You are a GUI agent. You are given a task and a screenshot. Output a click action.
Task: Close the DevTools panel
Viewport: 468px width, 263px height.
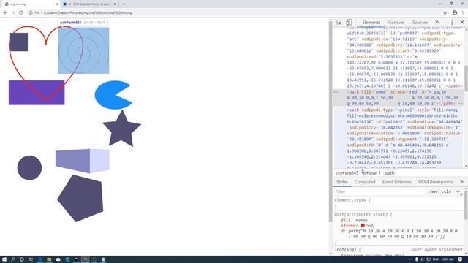462,23
